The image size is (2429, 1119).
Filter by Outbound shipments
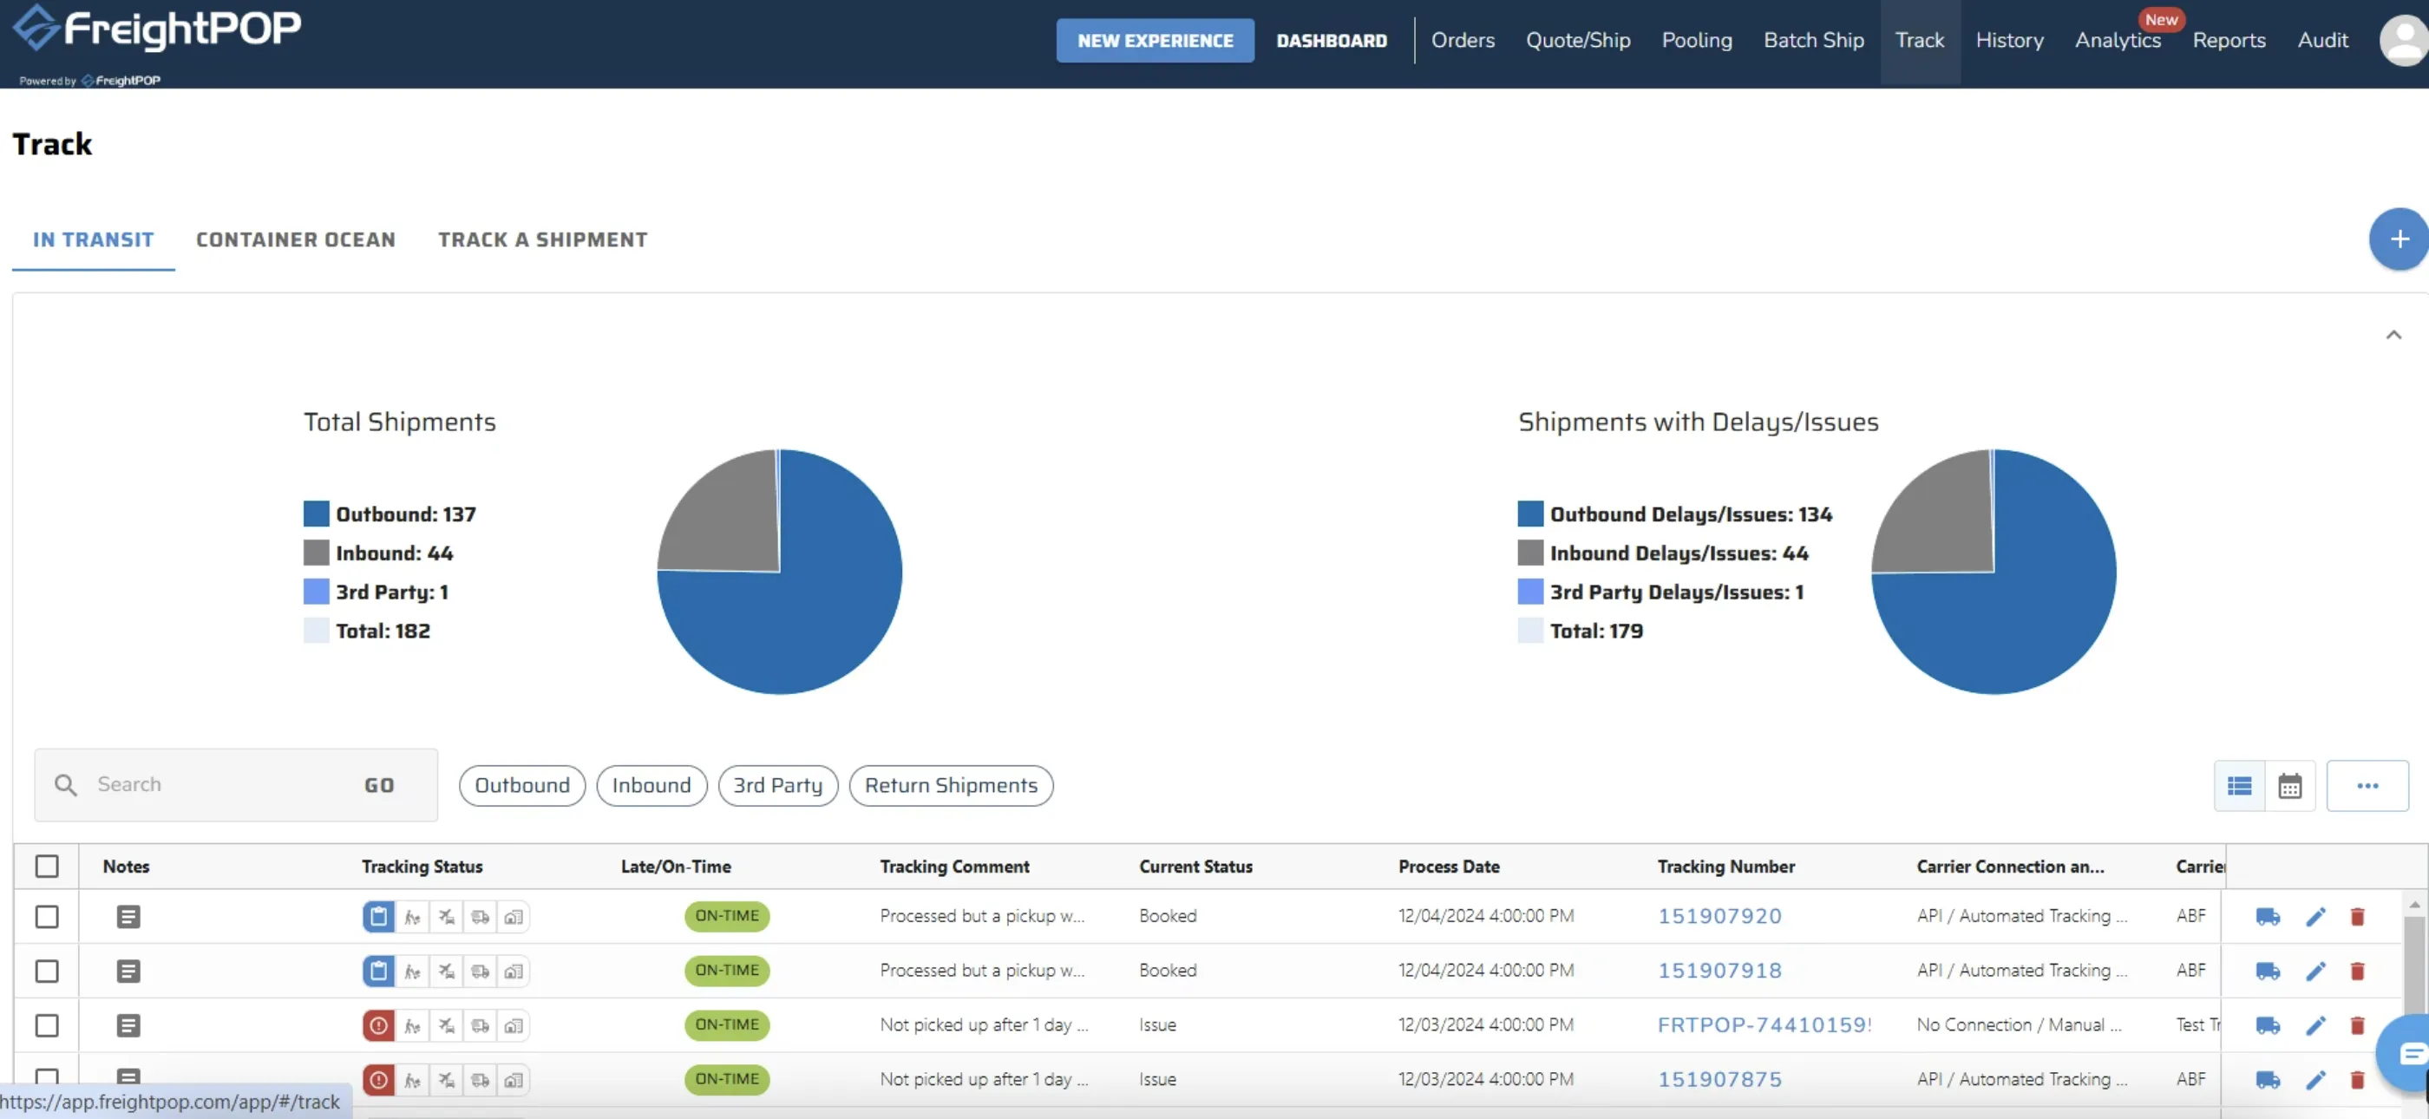pyautogui.click(x=521, y=785)
